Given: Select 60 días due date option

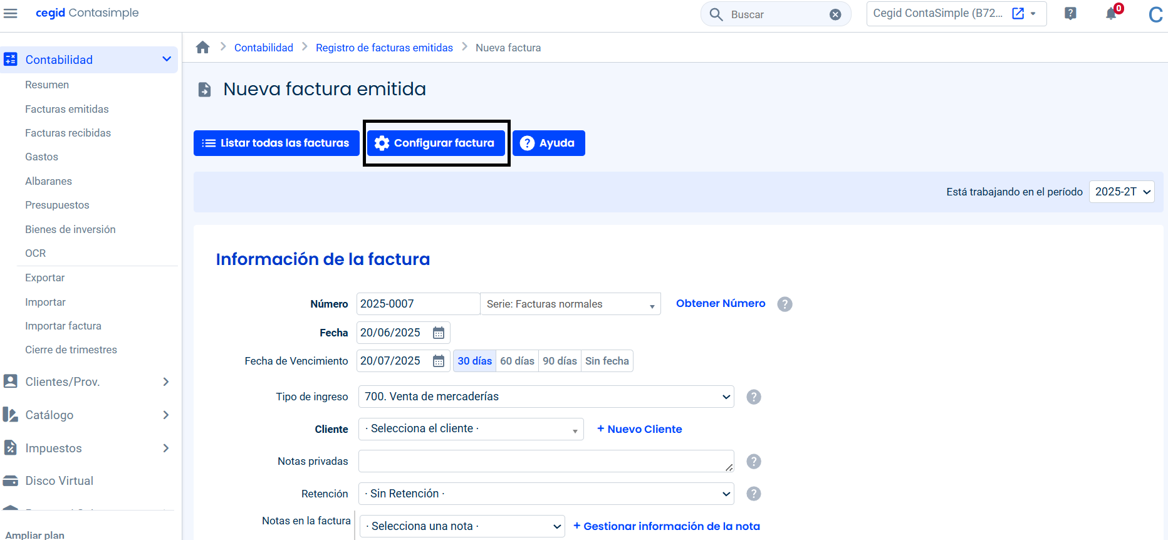Looking at the screenshot, I should pos(517,361).
